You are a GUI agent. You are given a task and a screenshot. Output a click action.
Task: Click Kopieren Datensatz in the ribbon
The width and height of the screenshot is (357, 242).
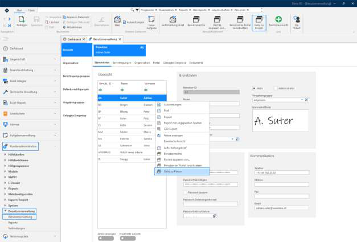pyautogui.click(x=76, y=17)
